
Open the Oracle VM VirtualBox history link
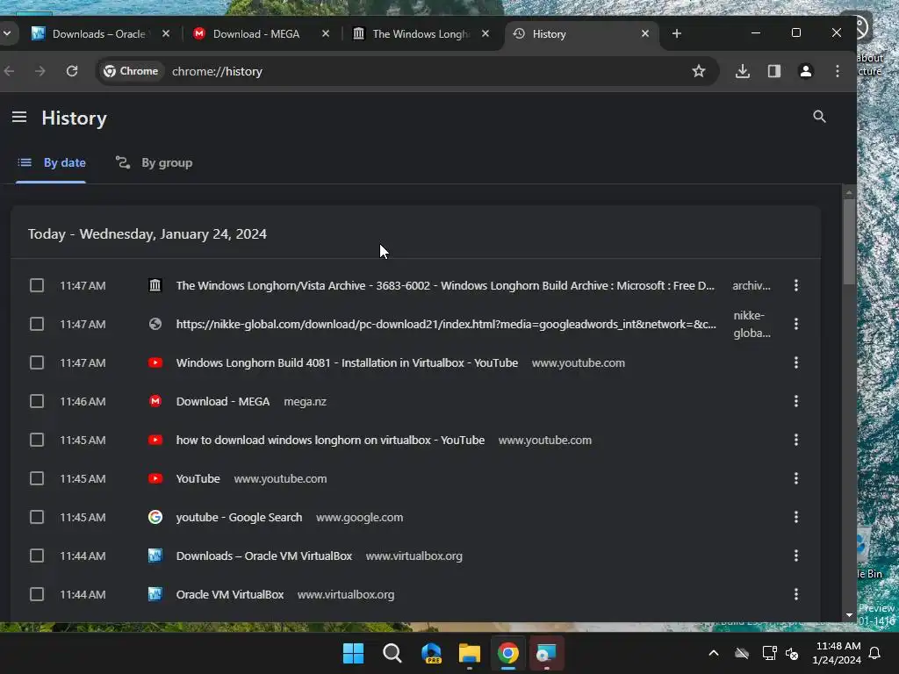click(229, 594)
